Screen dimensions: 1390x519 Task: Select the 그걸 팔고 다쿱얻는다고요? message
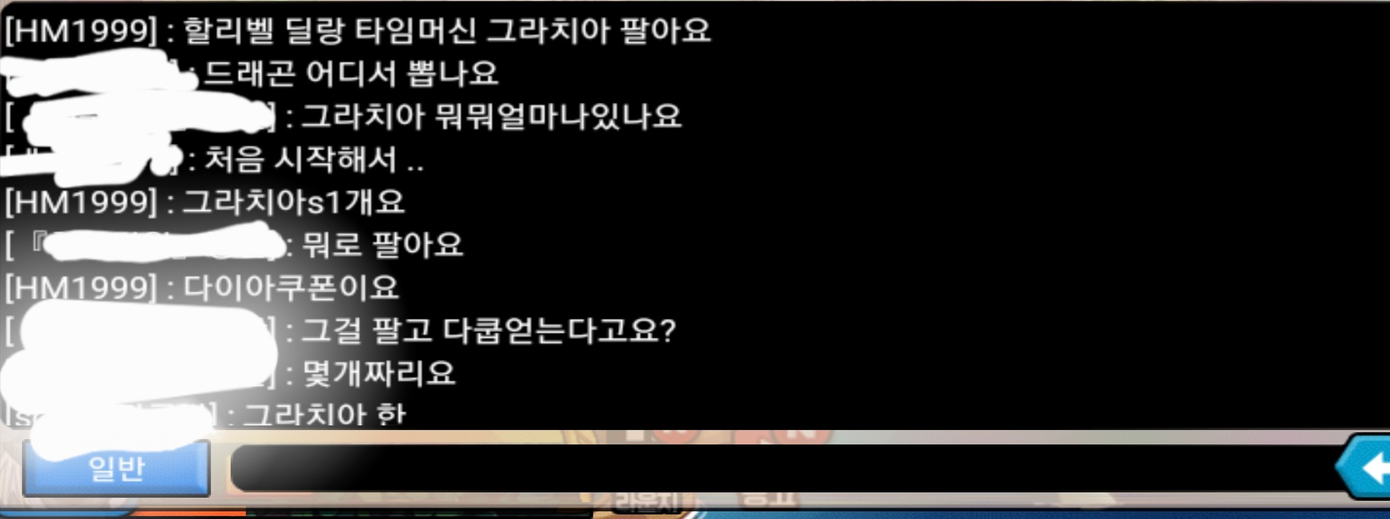[489, 330]
